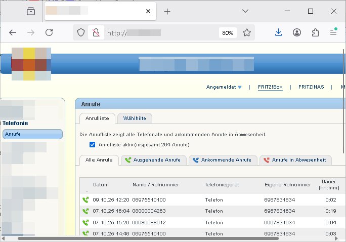This screenshot has width=346, height=242.
Task: Click the 80% zoom level indicator
Action: 227,32
